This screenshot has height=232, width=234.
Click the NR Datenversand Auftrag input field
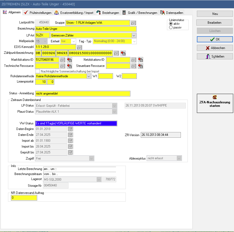click(24, 198)
